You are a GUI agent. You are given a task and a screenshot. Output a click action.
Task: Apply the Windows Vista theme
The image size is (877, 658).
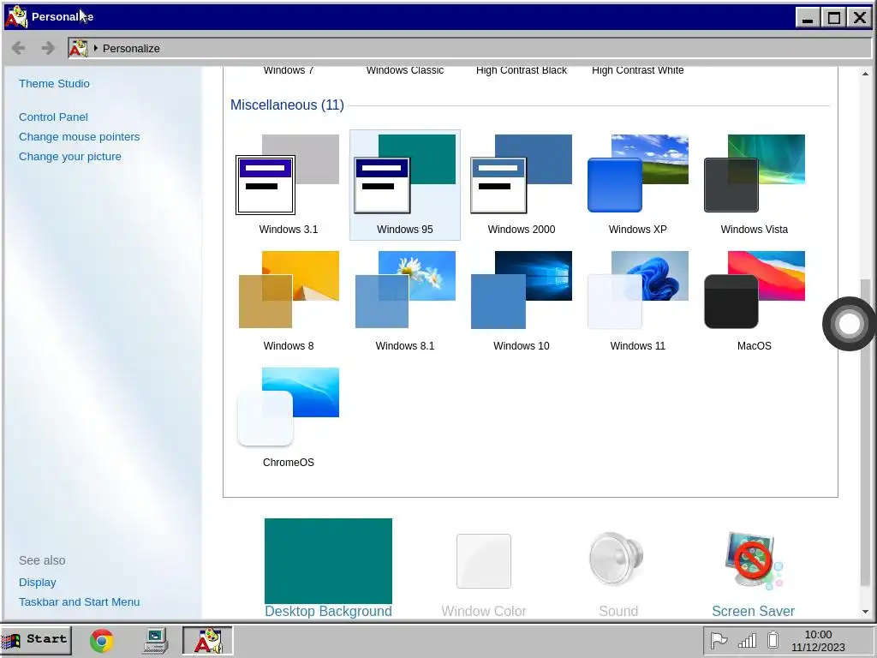coord(754,185)
